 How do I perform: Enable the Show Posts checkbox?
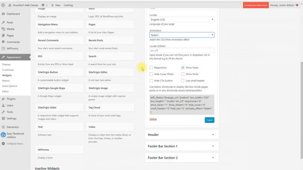pyautogui.click(x=183, y=74)
